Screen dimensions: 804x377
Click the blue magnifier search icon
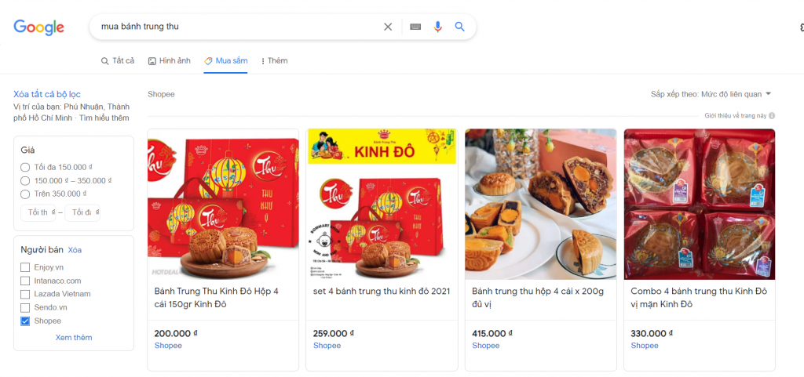(x=459, y=27)
